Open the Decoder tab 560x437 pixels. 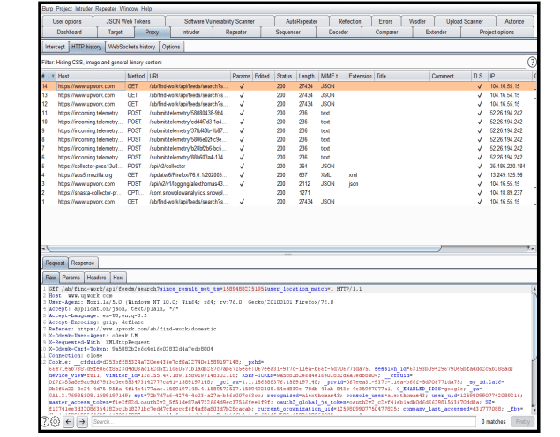tap(339, 32)
